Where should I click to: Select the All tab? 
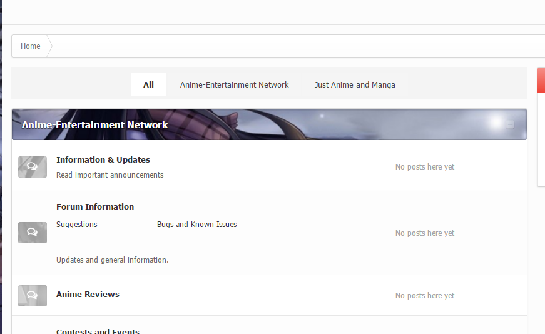(148, 85)
